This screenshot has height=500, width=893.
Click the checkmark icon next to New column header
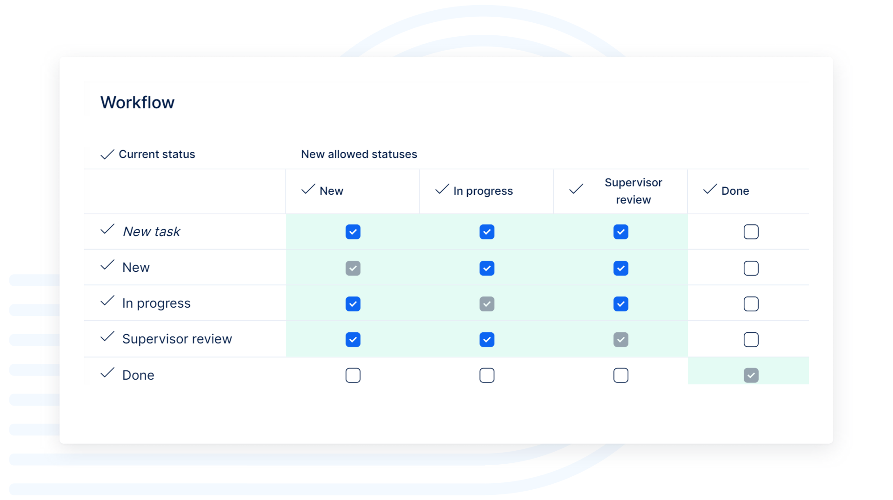308,189
